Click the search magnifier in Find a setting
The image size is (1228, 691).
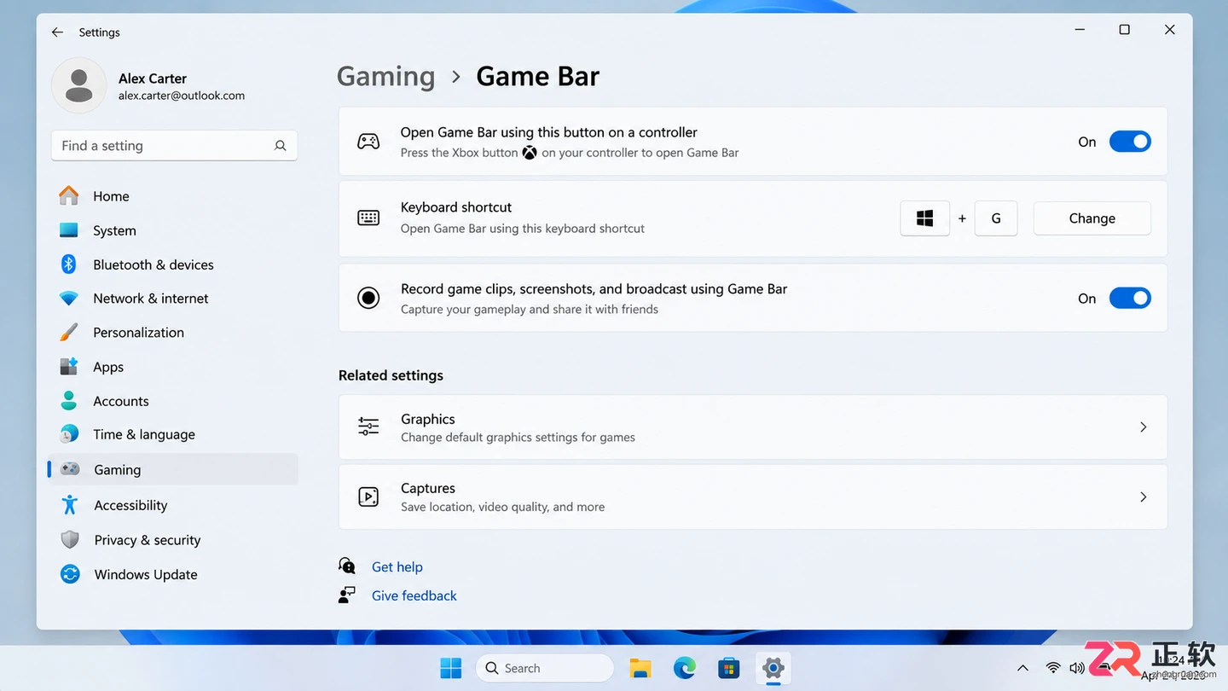point(281,146)
